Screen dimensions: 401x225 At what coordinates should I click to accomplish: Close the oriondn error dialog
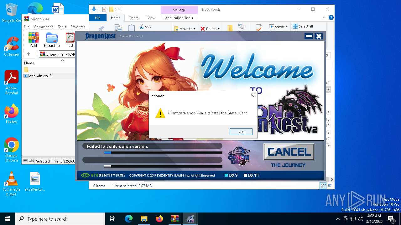point(253,96)
